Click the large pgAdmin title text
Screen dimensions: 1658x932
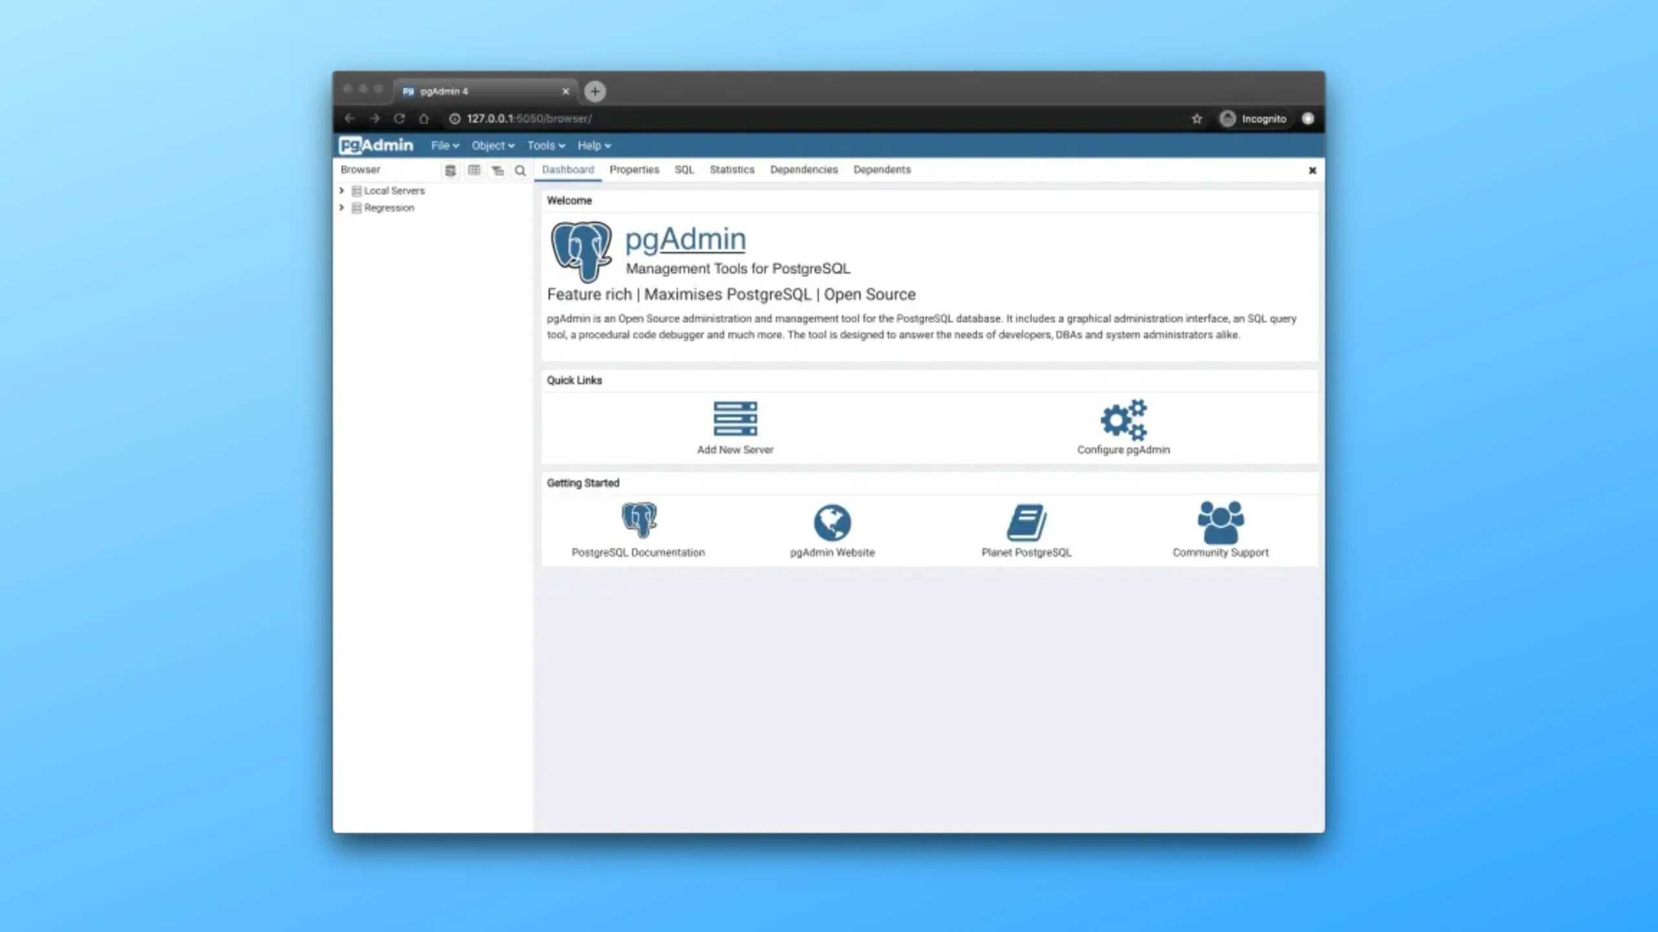tap(685, 239)
